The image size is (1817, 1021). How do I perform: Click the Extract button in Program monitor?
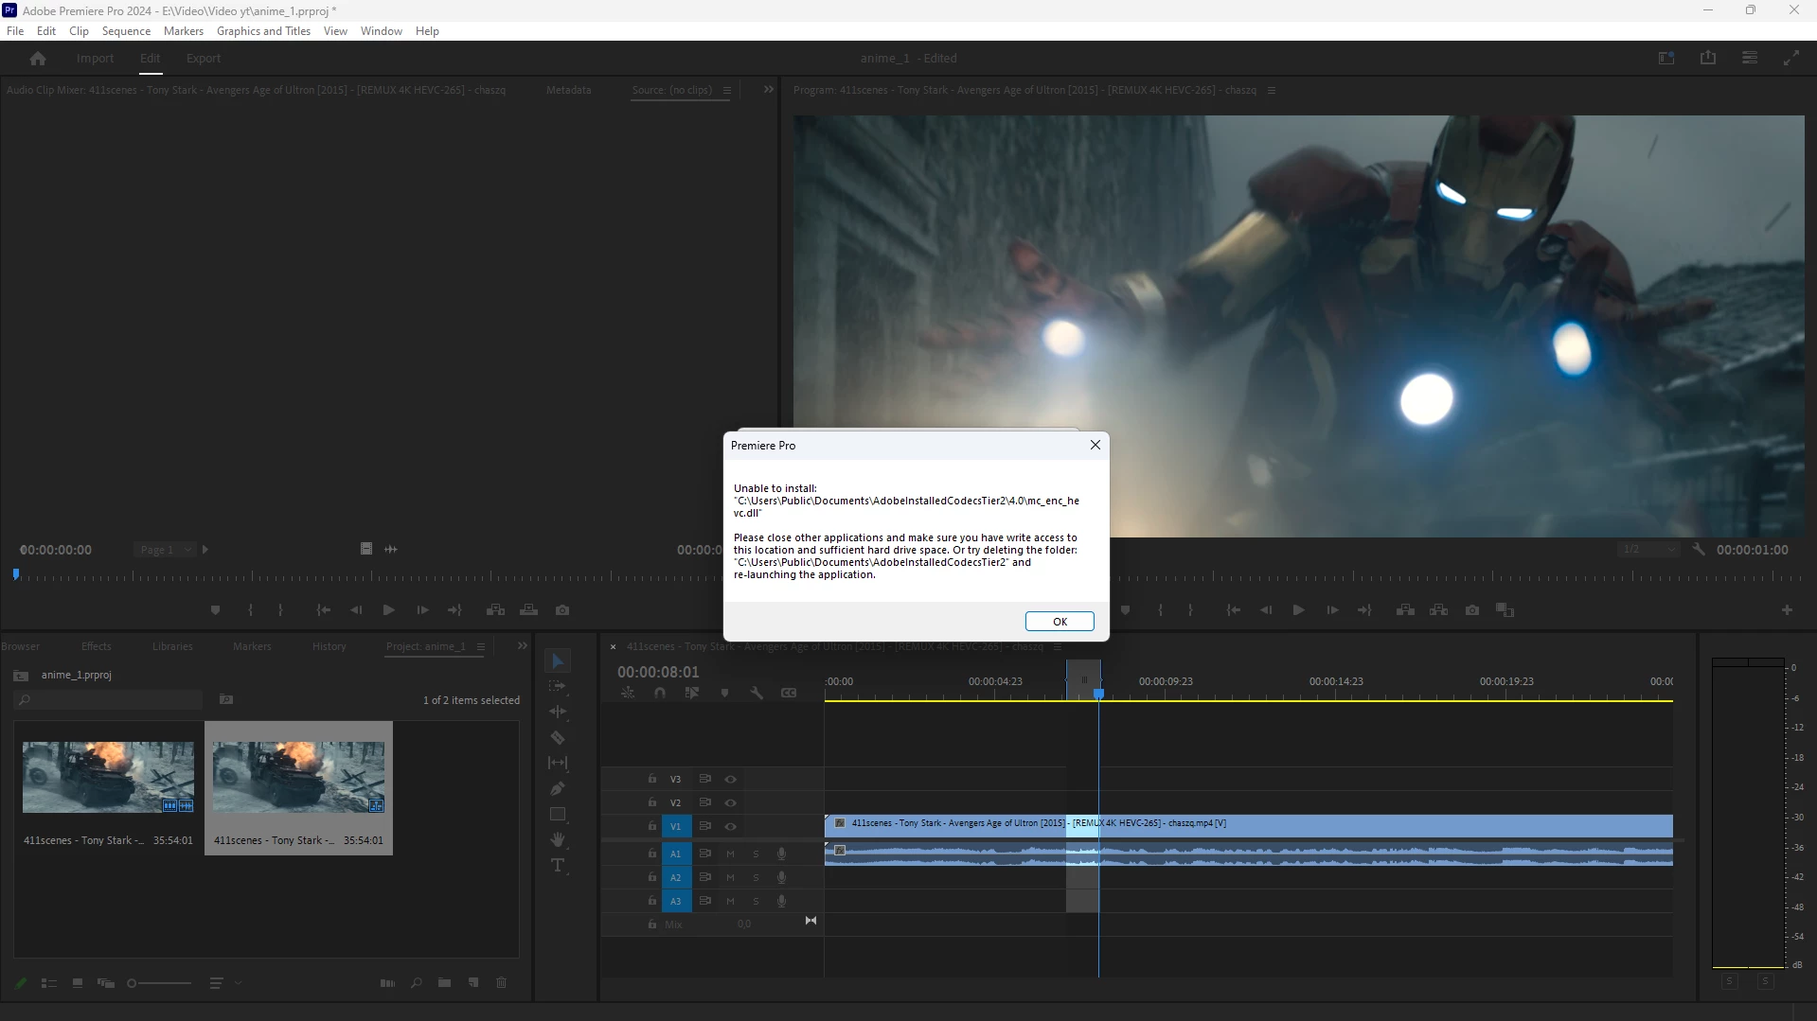point(1439,610)
